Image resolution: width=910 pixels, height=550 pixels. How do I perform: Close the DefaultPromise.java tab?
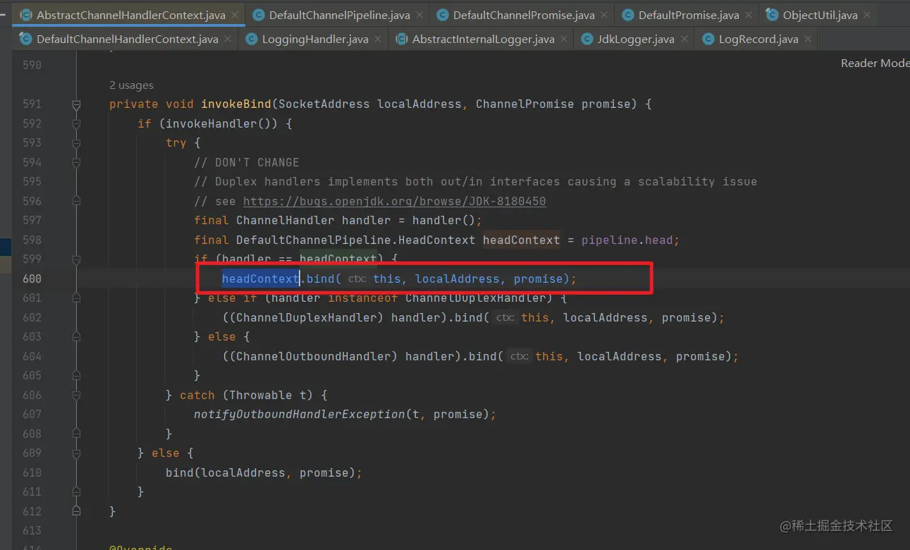[x=748, y=15]
